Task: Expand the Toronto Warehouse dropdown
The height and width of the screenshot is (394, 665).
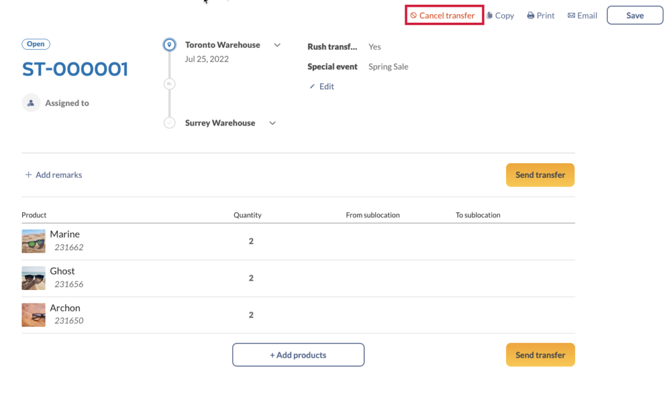Action: point(277,44)
